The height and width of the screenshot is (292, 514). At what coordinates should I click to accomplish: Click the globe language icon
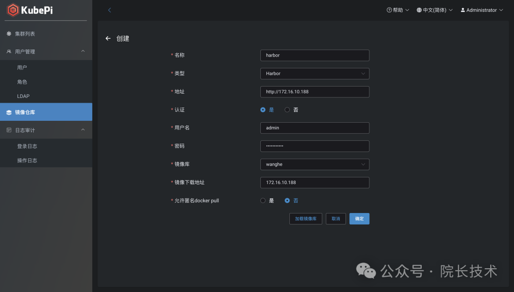click(x=419, y=10)
